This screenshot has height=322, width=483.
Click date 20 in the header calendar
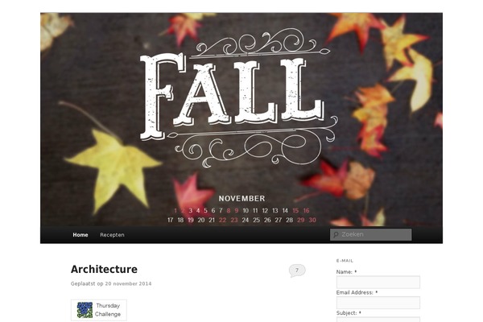pyautogui.click(x=201, y=220)
